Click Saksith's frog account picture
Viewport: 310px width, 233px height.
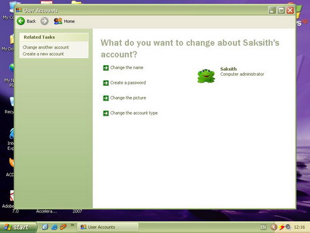tap(206, 76)
